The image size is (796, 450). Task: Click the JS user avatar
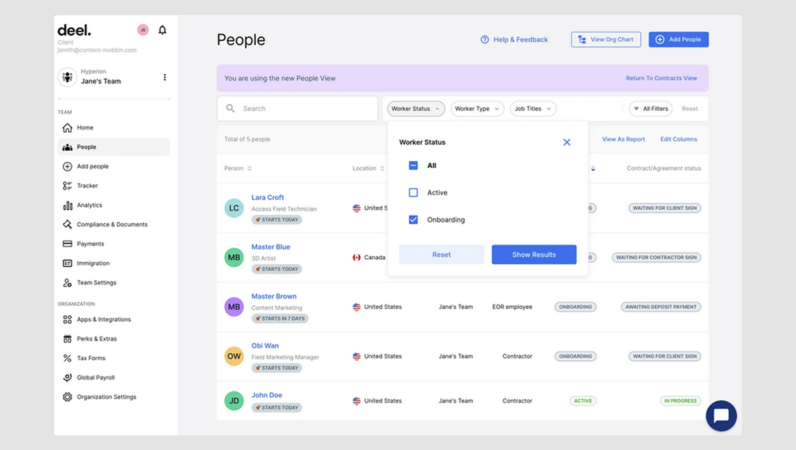[x=143, y=30]
